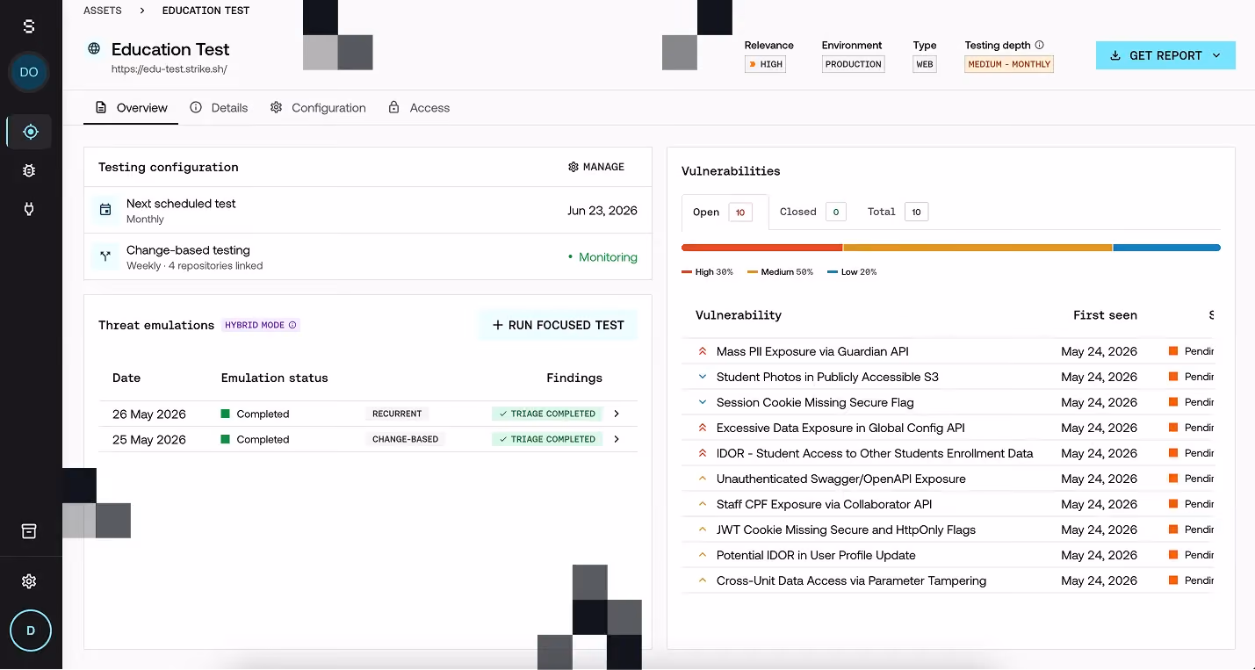The image size is (1255, 670).
Task: Click severity icon for Excessive Data Exposure
Action: coord(703,428)
